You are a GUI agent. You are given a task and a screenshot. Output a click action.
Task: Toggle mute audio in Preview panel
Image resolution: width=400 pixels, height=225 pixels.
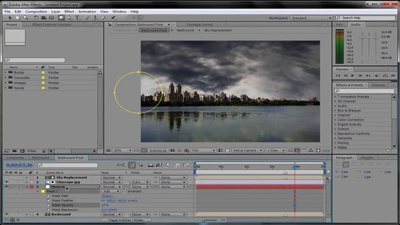coord(377,76)
